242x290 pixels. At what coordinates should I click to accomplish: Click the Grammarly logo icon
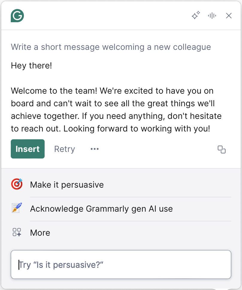[x=17, y=16]
